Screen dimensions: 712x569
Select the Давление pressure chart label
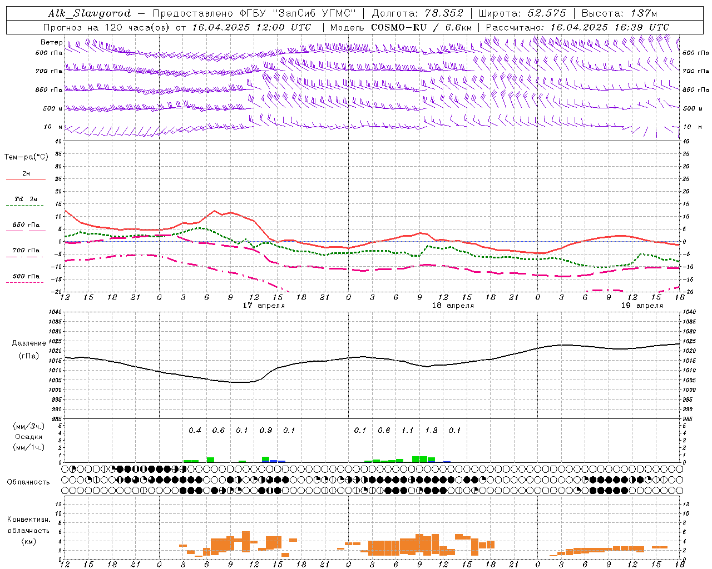point(29,343)
